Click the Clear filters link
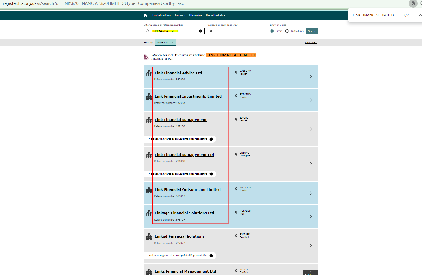The image size is (422, 275). (x=311, y=43)
